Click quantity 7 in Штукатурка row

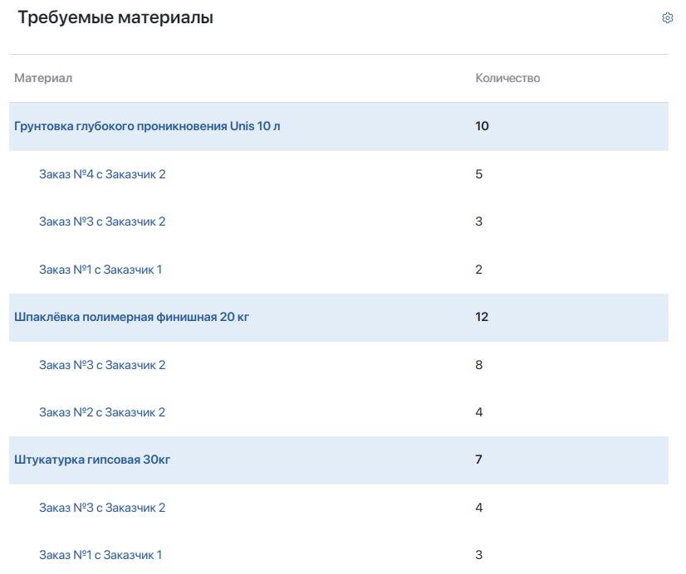tap(478, 460)
